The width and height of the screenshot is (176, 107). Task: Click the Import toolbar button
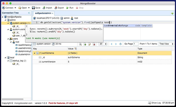(x=47, y=8)
